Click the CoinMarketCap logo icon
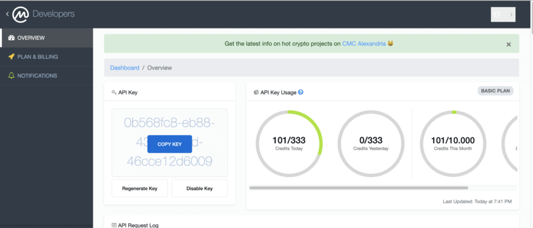Image resolution: width=533 pixels, height=228 pixels. pyautogui.click(x=21, y=15)
